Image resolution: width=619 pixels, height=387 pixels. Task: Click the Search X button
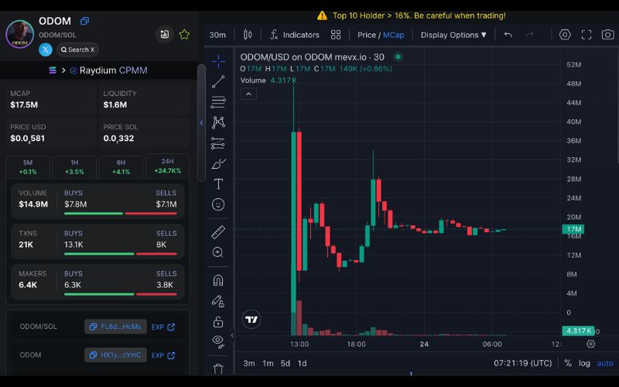pyautogui.click(x=78, y=50)
